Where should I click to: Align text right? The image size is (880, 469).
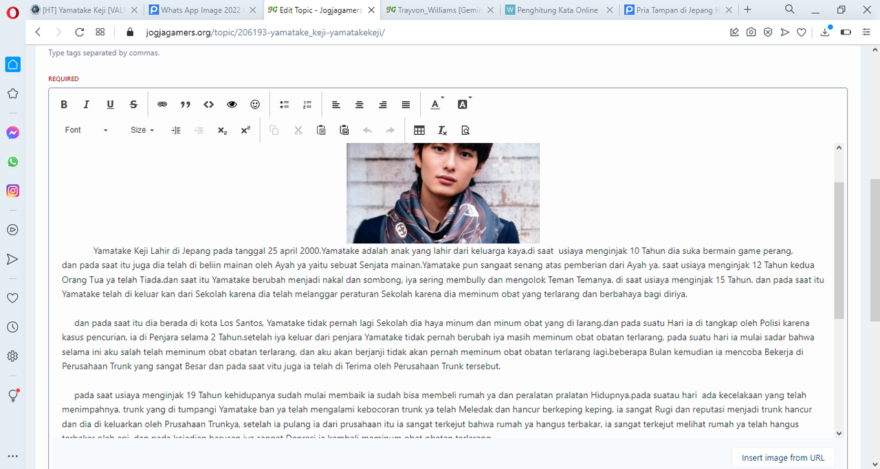(383, 105)
